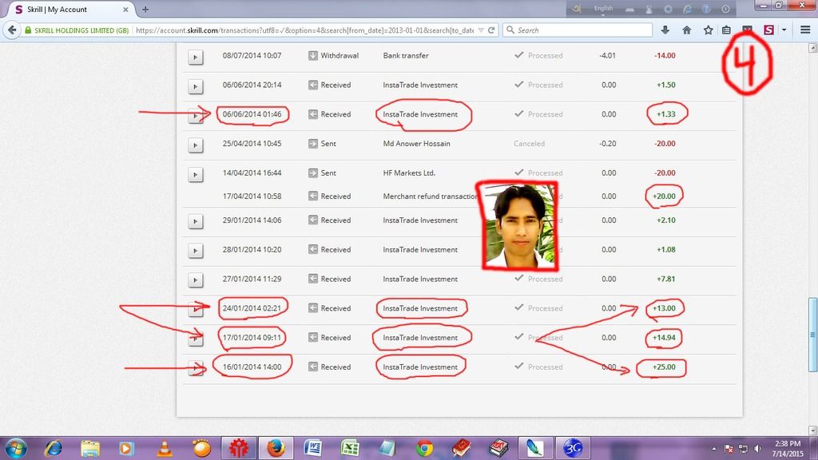818x460 pixels.
Task: Click the Bank transfer text
Action: click(406, 55)
